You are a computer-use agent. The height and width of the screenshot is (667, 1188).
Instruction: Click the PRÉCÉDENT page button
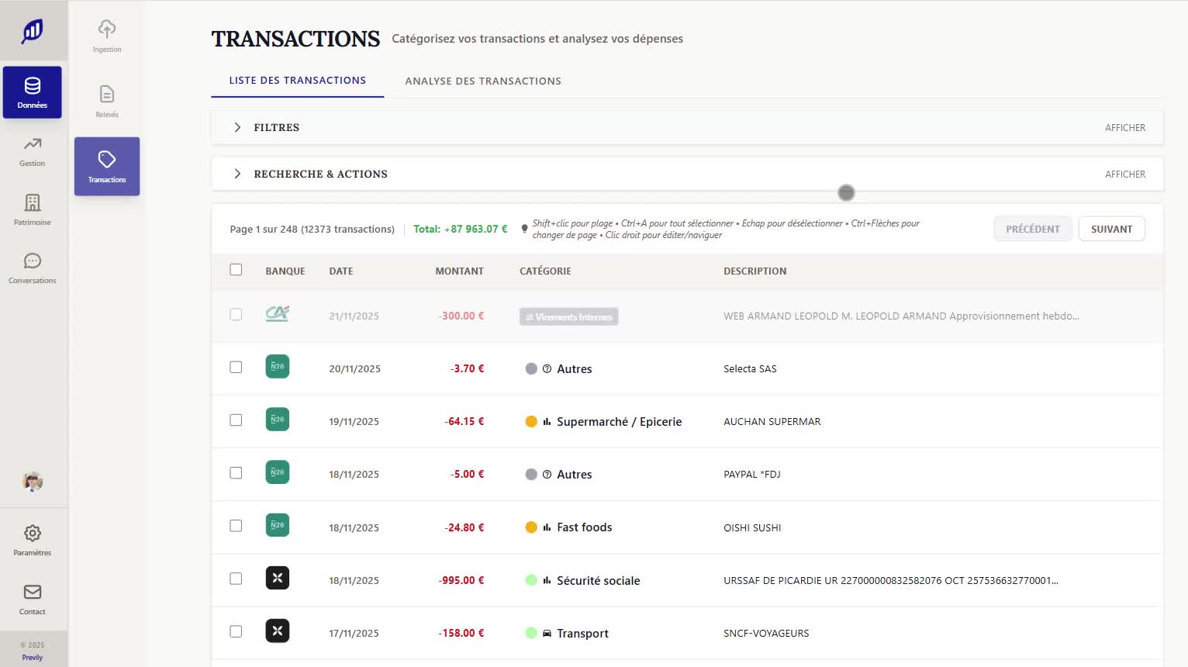click(x=1032, y=229)
